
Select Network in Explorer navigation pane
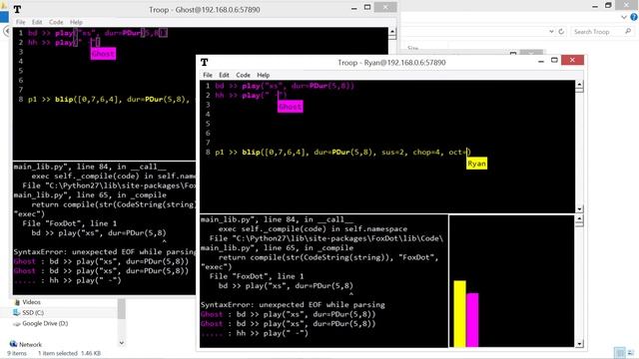[30, 344]
